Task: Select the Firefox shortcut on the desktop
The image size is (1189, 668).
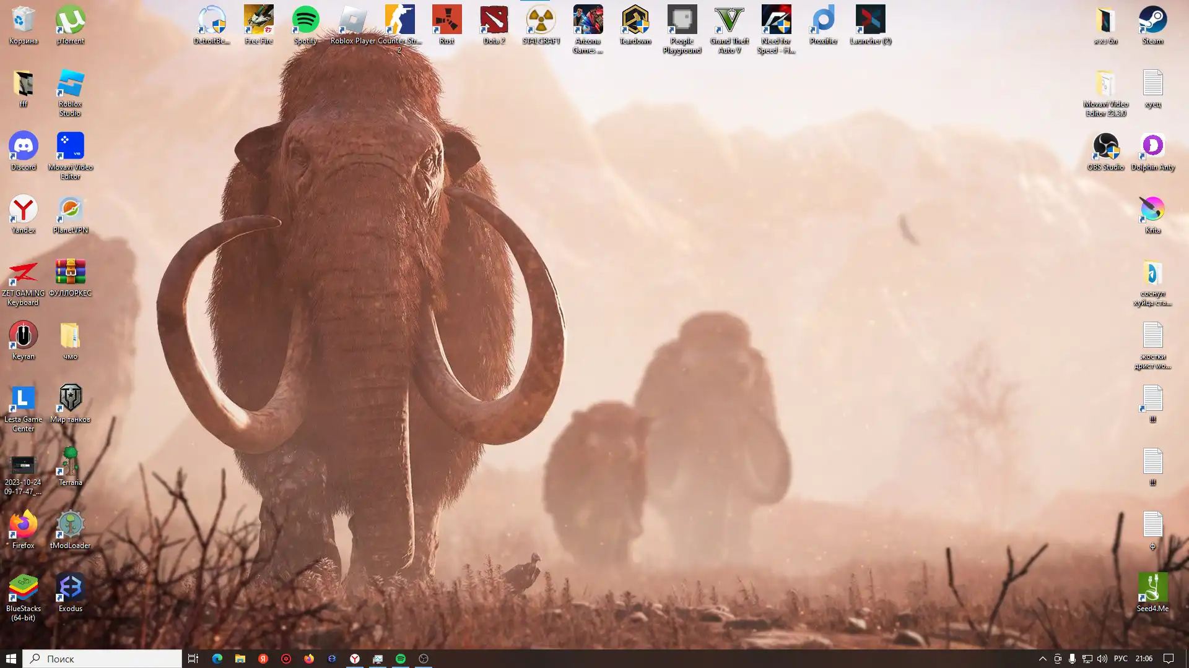Action: [23, 530]
